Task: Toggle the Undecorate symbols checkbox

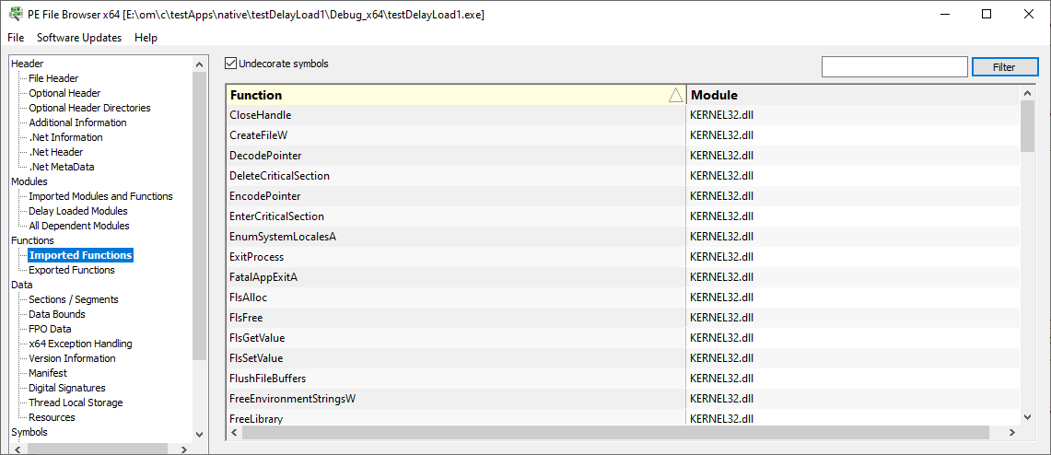Action: coord(231,64)
